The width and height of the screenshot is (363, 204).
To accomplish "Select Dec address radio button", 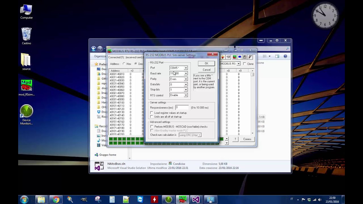I will [x=136, y=64].
